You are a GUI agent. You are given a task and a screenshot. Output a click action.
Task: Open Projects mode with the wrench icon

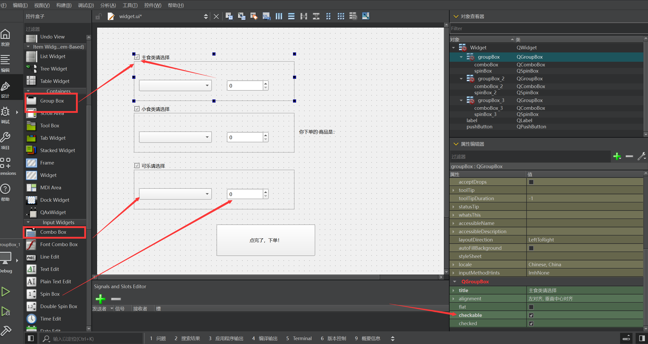click(5, 141)
